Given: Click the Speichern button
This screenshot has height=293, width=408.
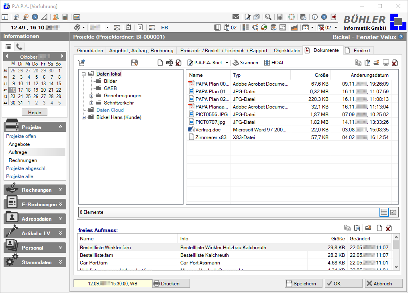Looking at the screenshot, I should click(304, 283).
